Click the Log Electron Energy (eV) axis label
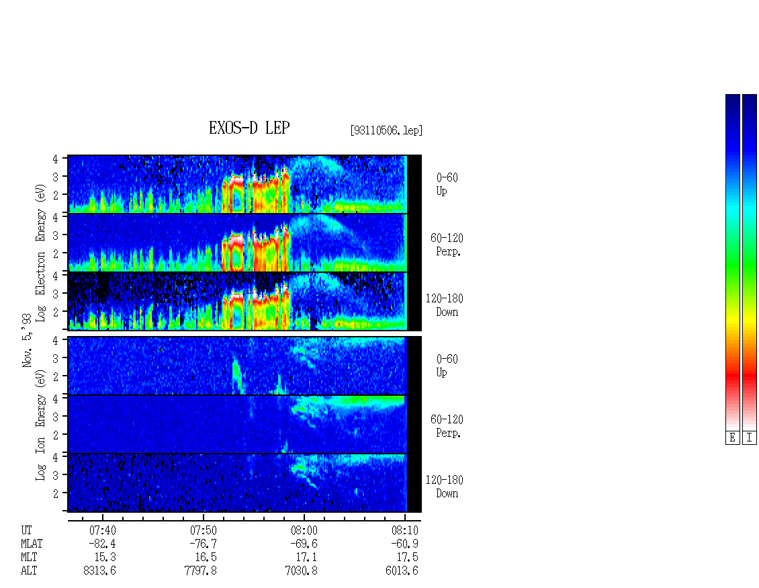Viewport: 759px width, 588px height. 40,253
